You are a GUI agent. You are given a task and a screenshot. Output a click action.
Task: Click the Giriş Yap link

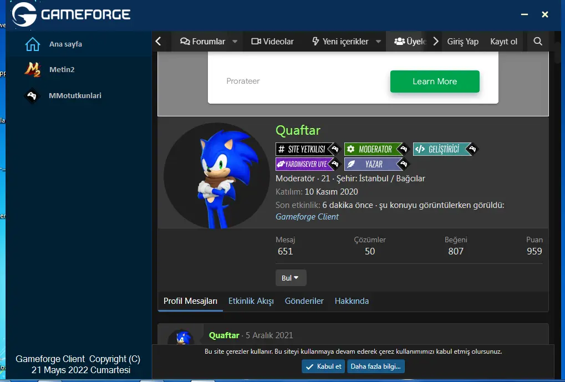coord(462,42)
